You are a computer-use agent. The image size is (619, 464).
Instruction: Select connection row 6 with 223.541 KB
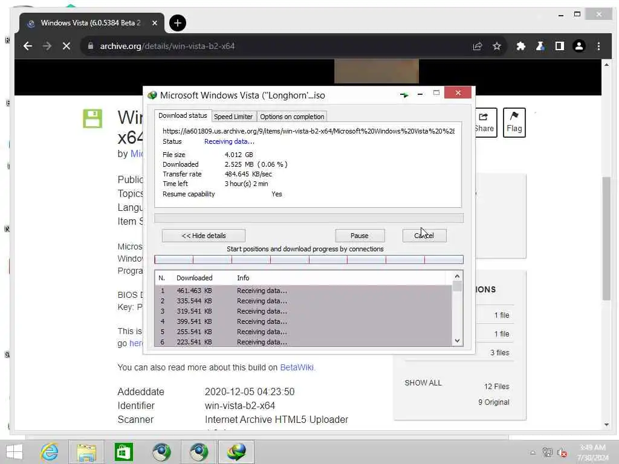[303, 342]
